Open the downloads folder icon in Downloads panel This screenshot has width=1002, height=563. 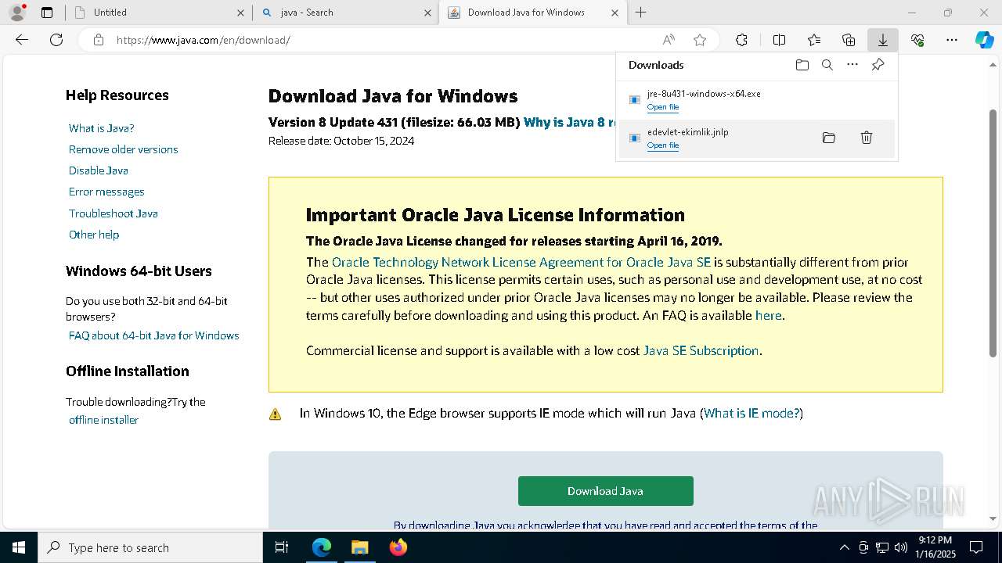pyautogui.click(x=802, y=65)
